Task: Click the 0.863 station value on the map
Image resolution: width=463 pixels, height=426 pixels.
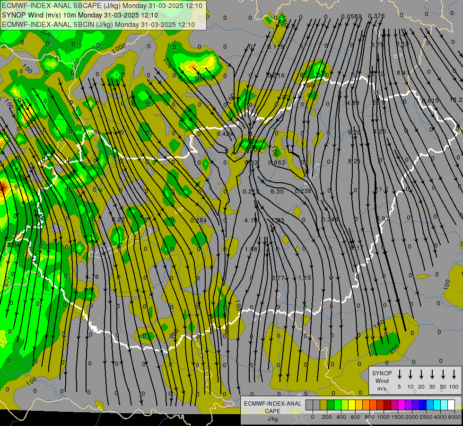Action: pyautogui.click(x=277, y=163)
